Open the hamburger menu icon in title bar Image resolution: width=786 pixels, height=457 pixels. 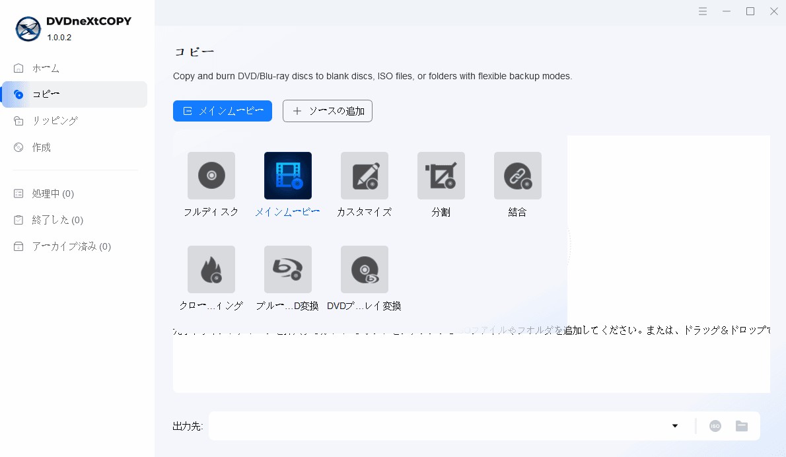point(703,11)
